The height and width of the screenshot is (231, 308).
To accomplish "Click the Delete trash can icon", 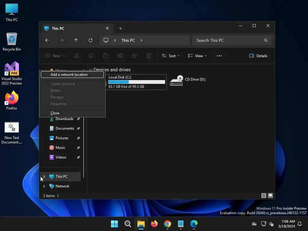I will (149, 56).
